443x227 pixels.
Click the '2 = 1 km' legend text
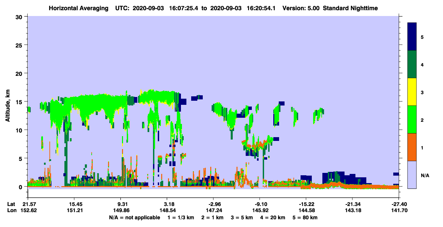click(x=212, y=217)
